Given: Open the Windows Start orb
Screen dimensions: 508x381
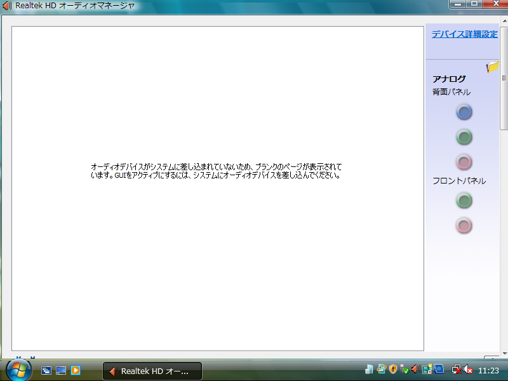Looking at the screenshot, I should click(x=18, y=370).
